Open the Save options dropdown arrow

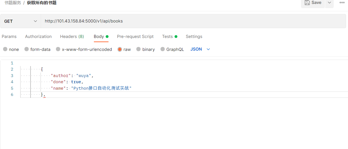point(329,3)
